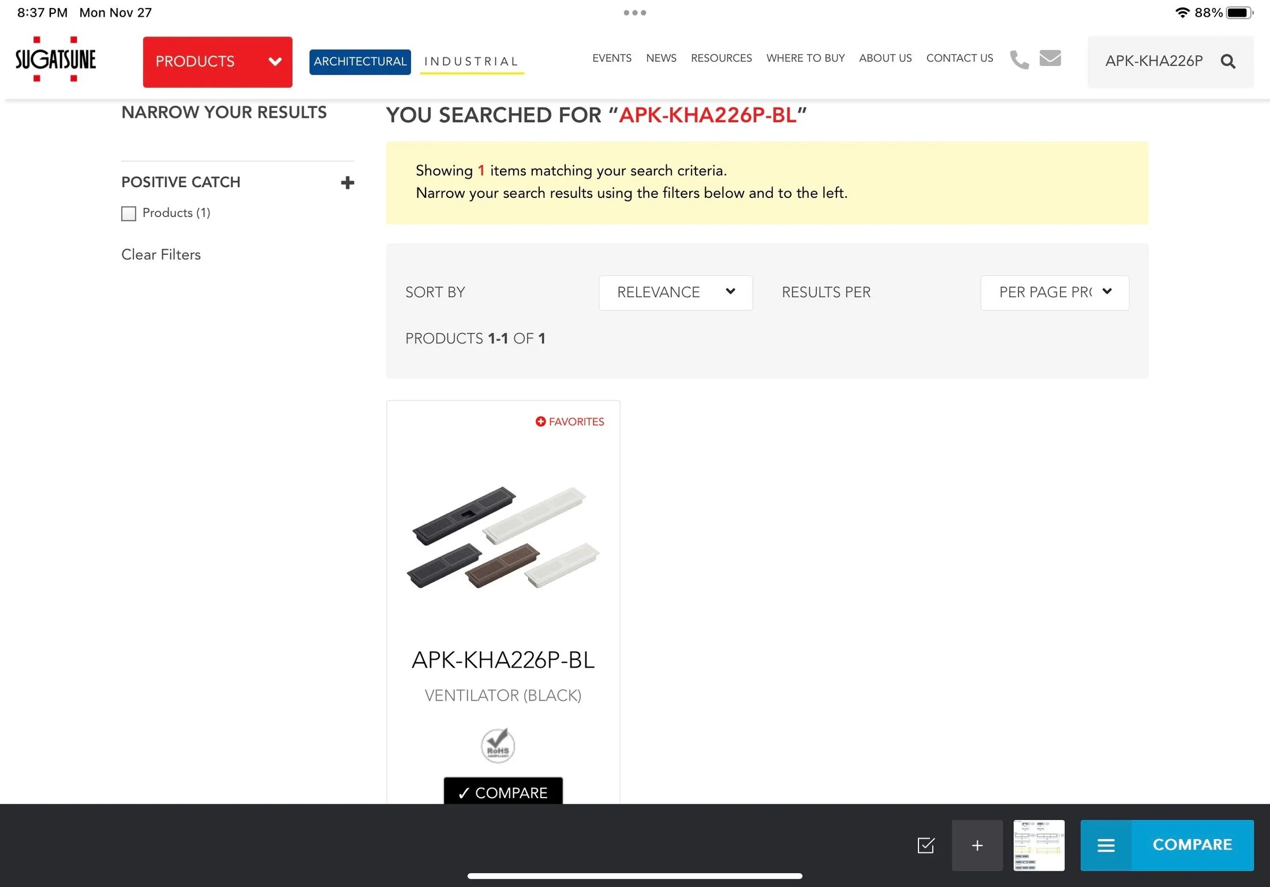Check the Products (1) filter checkbox
The image size is (1270, 887).
click(x=129, y=214)
